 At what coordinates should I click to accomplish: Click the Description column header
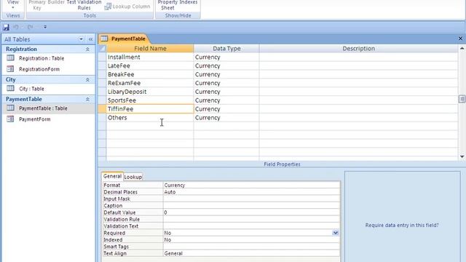click(358, 49)
